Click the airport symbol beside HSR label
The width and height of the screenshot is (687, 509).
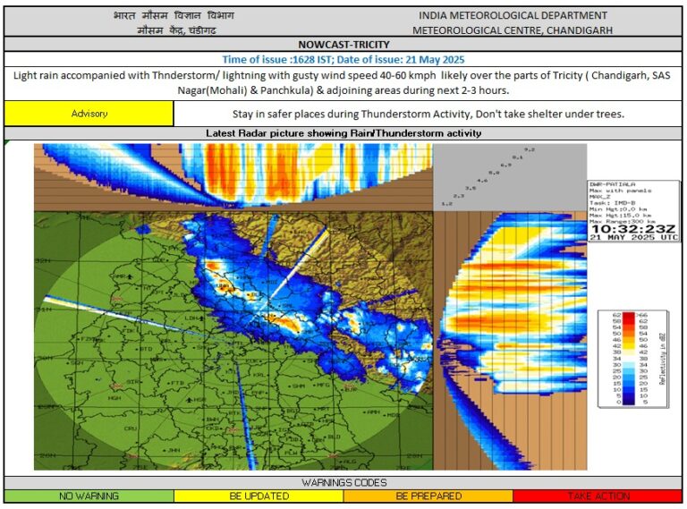tap(190, 400)
